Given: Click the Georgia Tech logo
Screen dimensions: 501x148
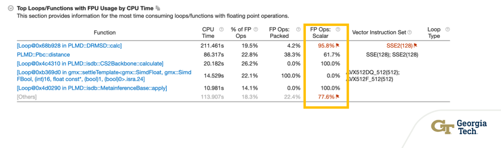Looking at the screenshot, I should [459, 127].
